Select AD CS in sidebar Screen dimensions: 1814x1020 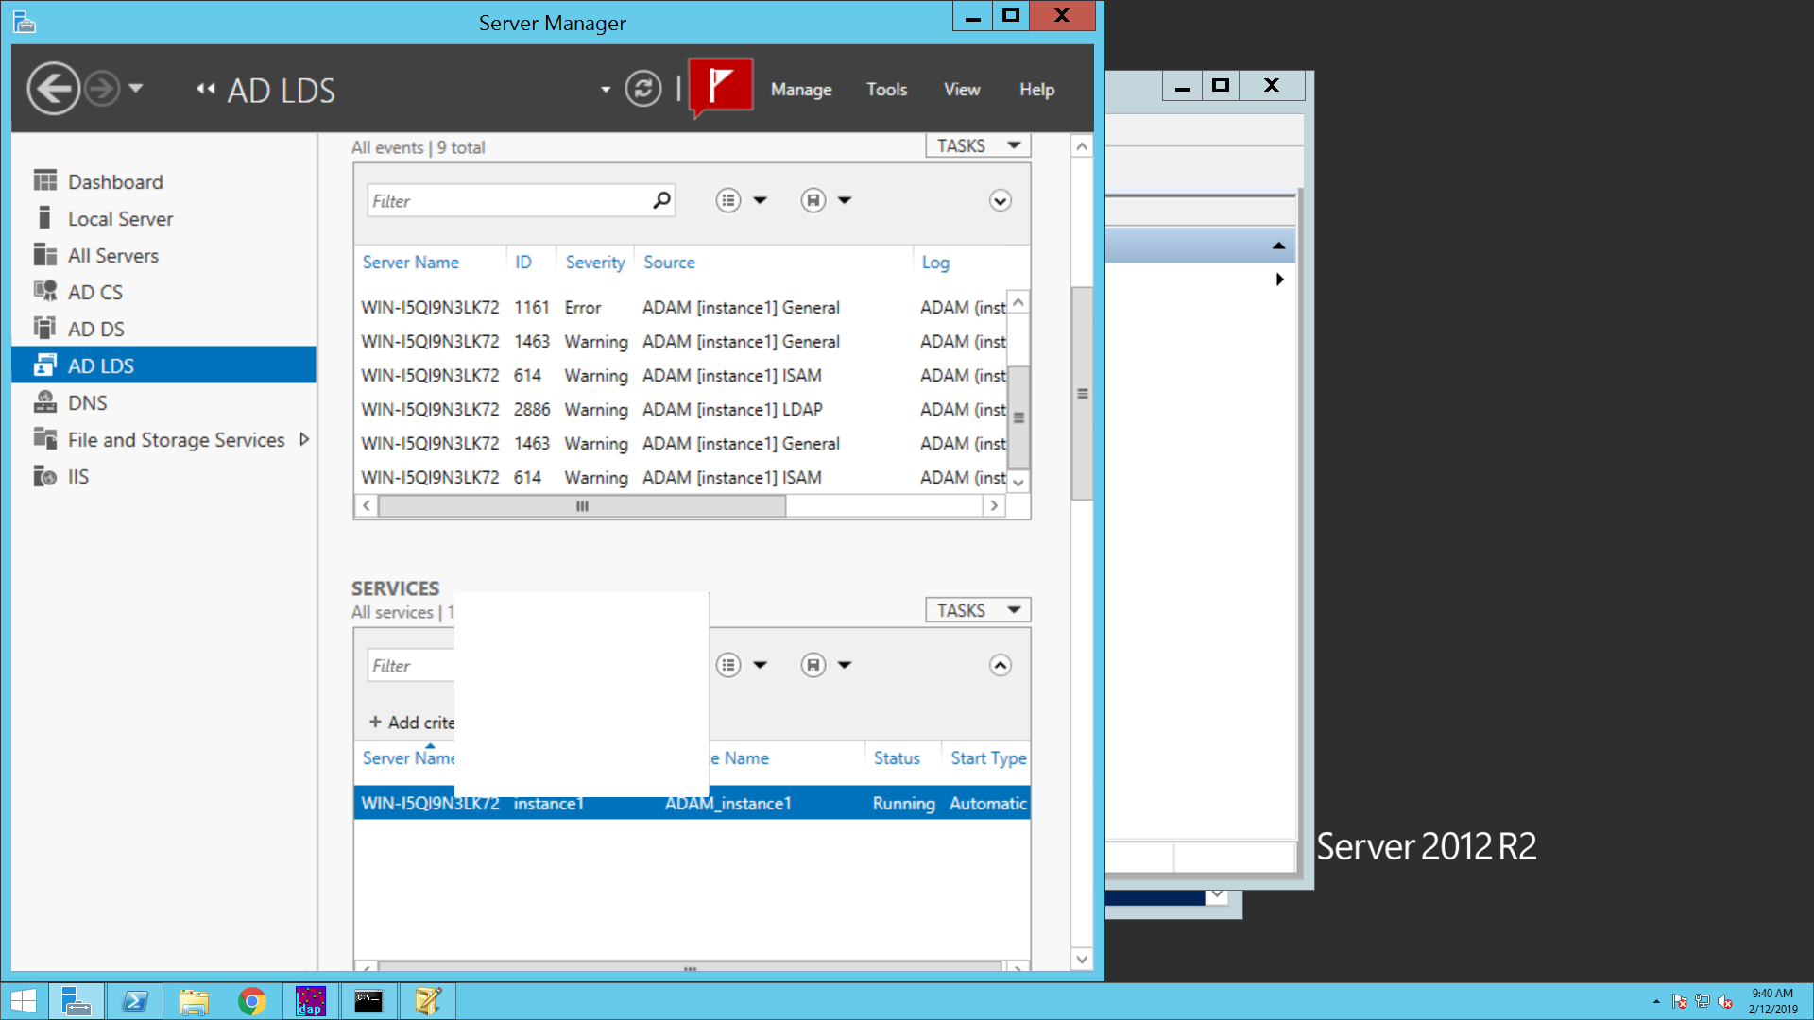(94, 292)
